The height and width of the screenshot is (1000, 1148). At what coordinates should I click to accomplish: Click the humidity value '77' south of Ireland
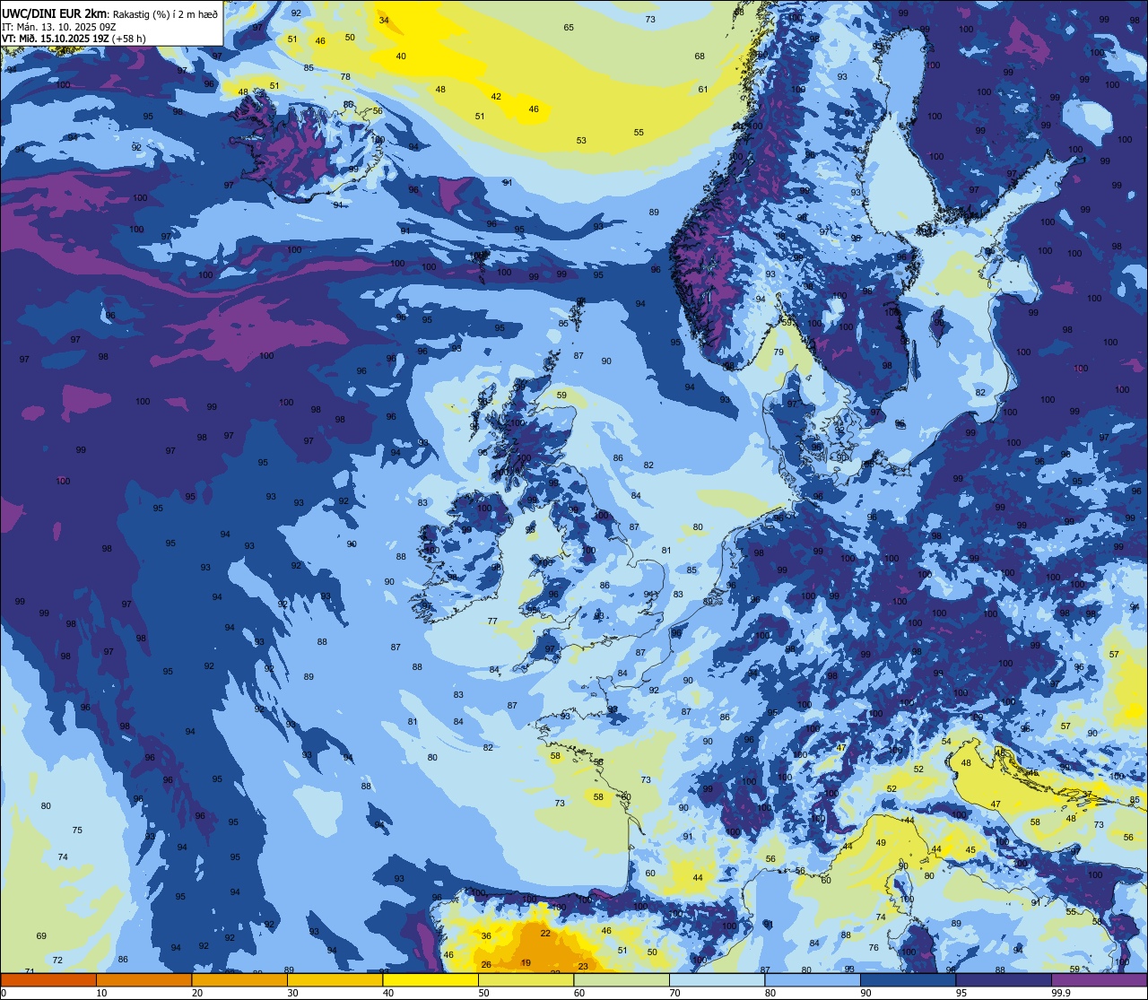coord(492,621)
